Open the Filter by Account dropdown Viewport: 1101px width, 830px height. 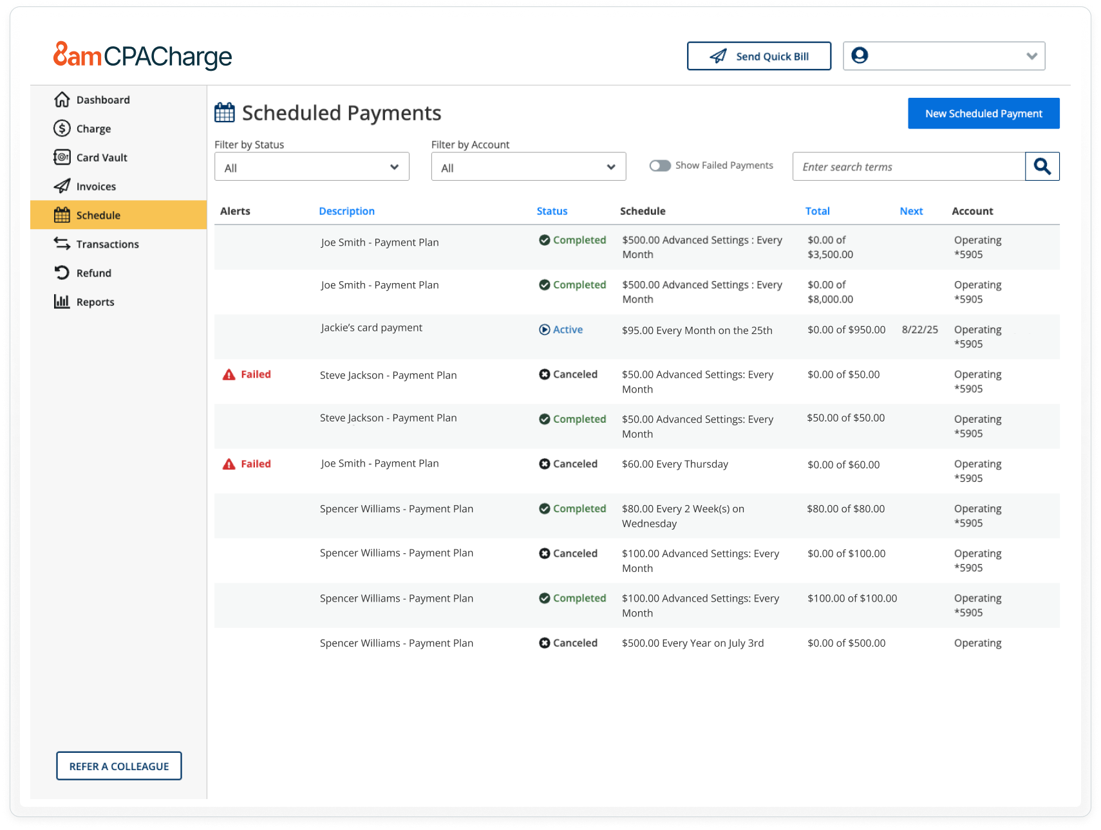point(527,167)
